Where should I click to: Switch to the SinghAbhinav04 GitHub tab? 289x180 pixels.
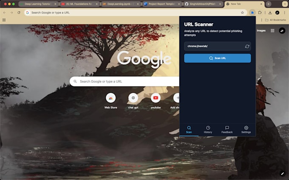tap(204, 4)
